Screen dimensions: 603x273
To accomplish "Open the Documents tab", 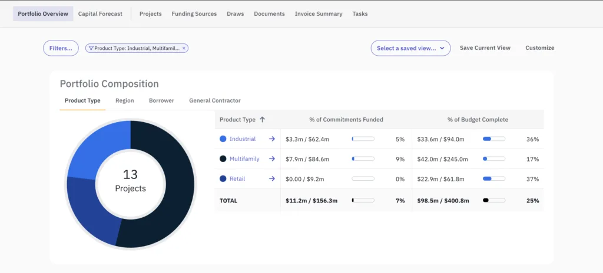I will [x=269, y=14].
